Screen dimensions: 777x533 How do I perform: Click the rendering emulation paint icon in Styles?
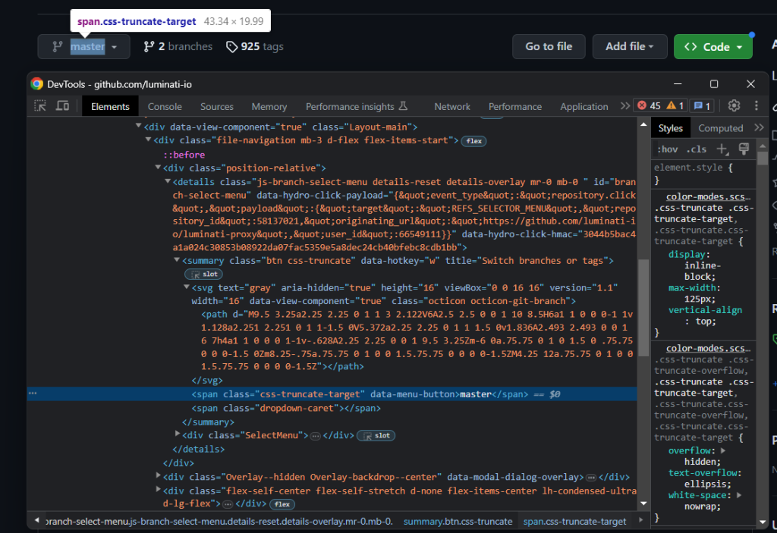(x=744, y=149)
